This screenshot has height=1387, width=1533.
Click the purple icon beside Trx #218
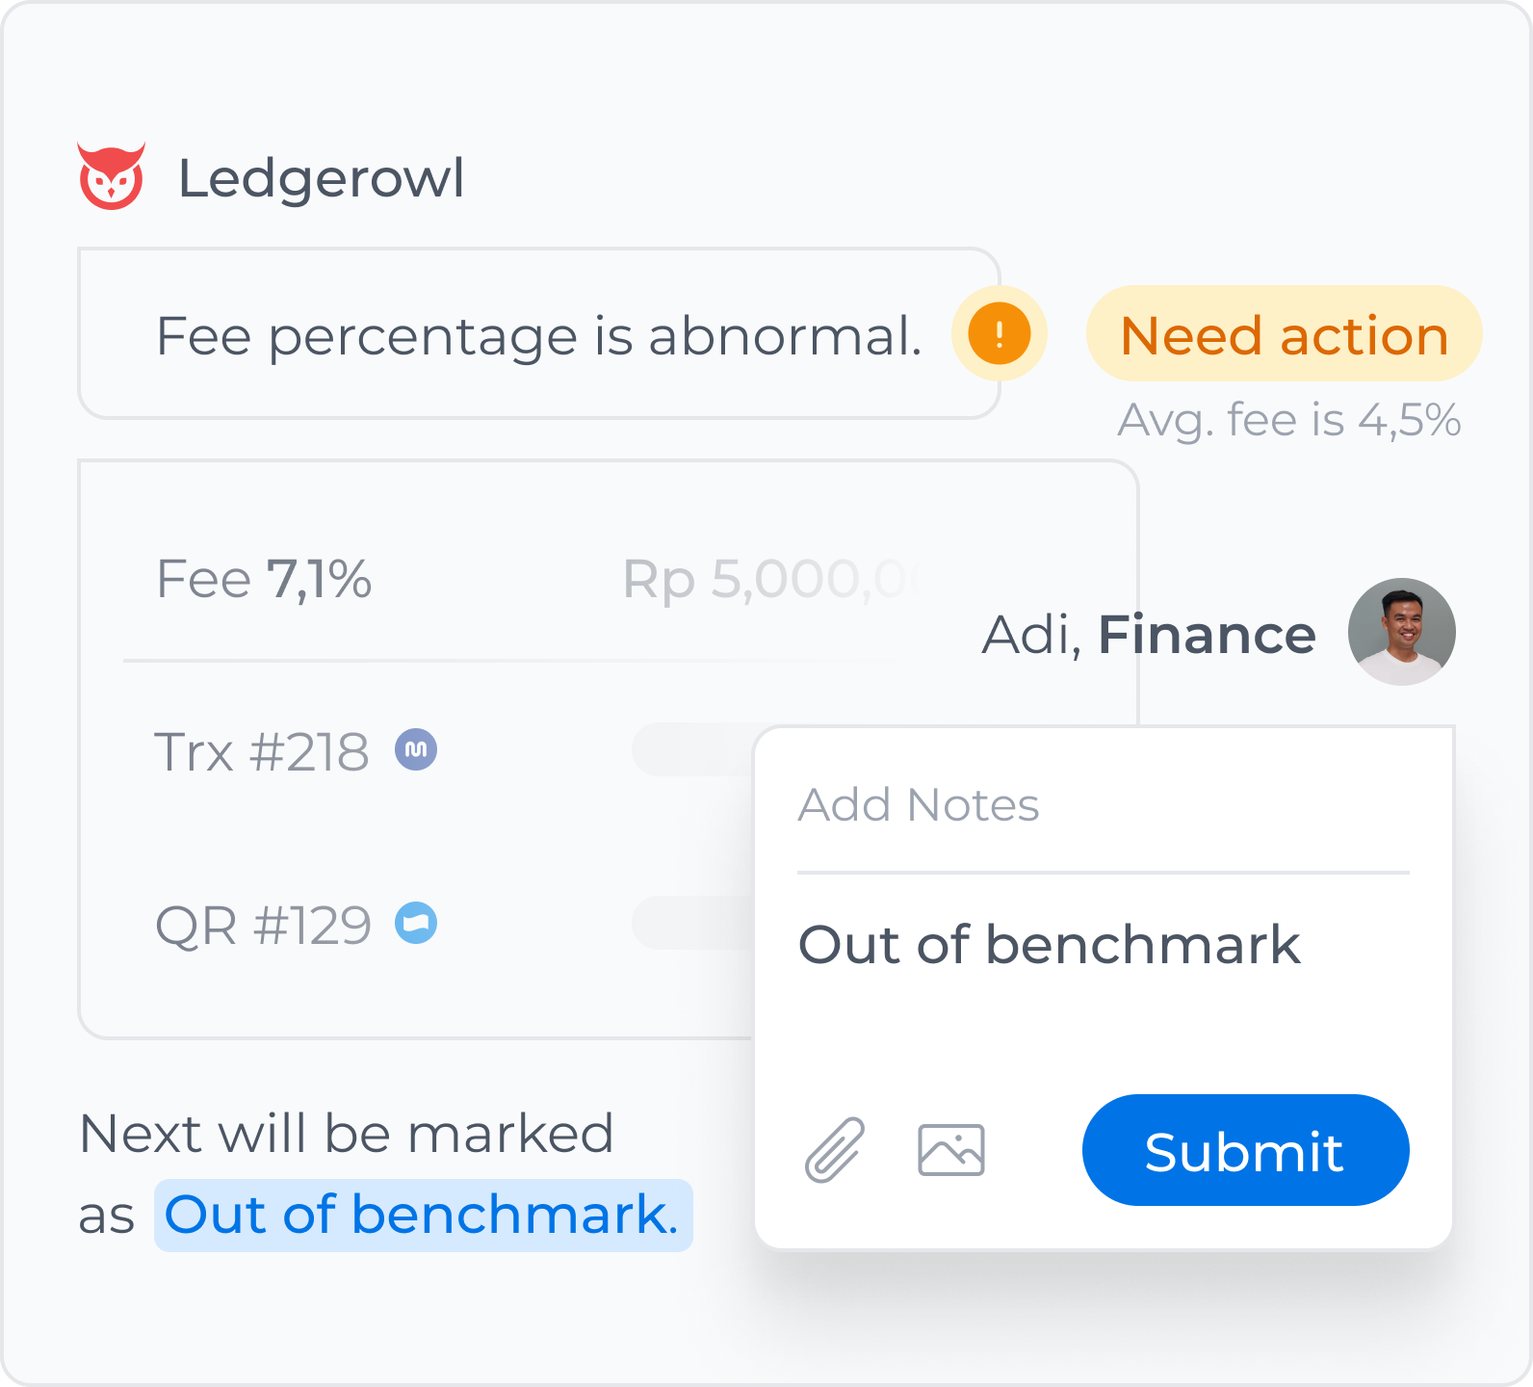coord(416,749)
